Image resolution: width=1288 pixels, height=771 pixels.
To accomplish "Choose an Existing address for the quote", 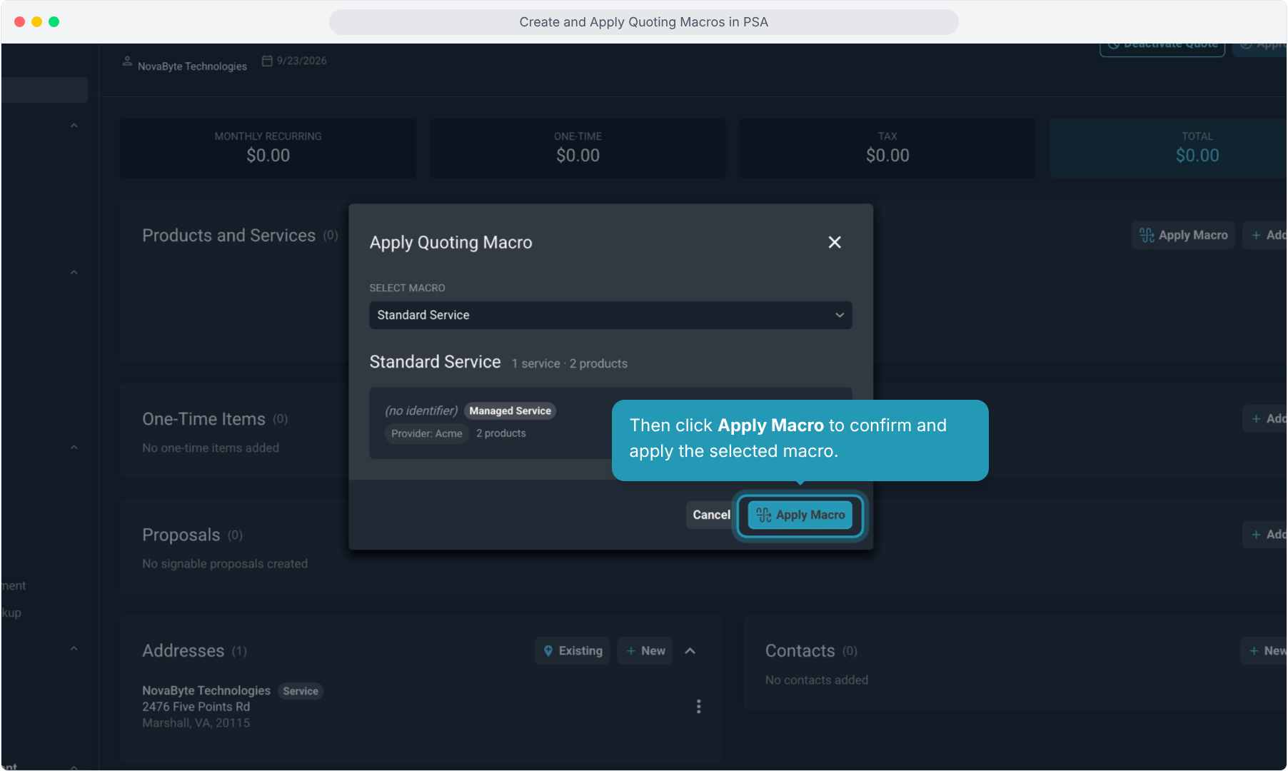I will (x=573, y=651).
